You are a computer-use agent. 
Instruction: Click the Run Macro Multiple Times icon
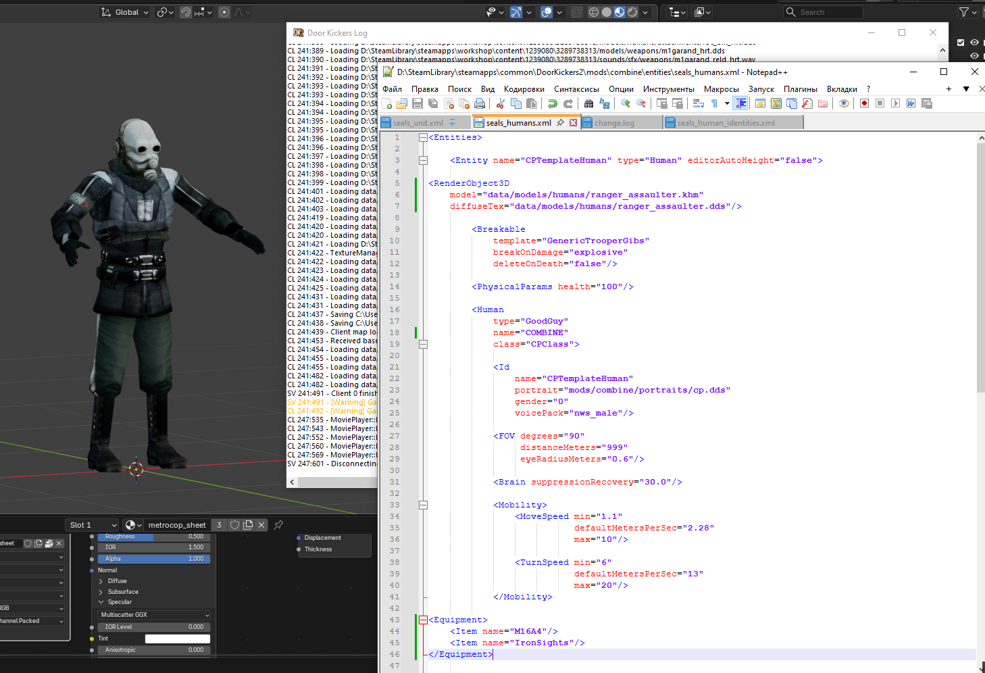pos(911,103)
